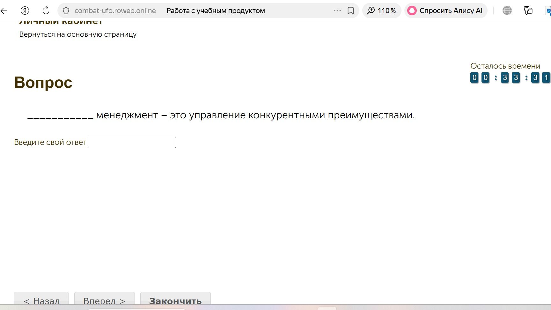Open the 110% zoom control

[x=382, y=11]
